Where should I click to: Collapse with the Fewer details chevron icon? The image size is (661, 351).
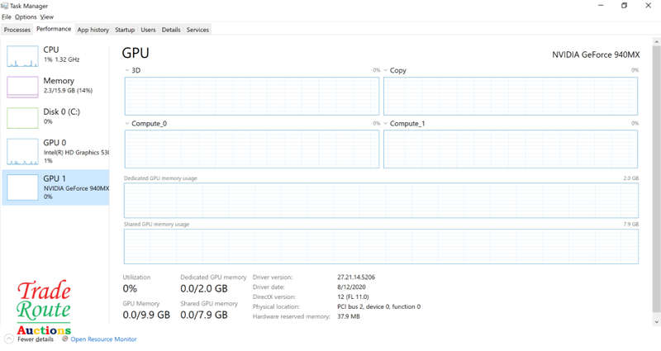pyautogui.click(x=8, y=339)
